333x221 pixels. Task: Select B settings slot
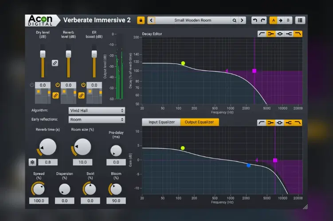tap(288, 20)
